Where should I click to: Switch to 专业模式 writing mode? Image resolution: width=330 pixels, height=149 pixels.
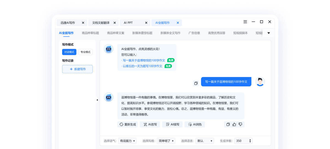[86, 52]
